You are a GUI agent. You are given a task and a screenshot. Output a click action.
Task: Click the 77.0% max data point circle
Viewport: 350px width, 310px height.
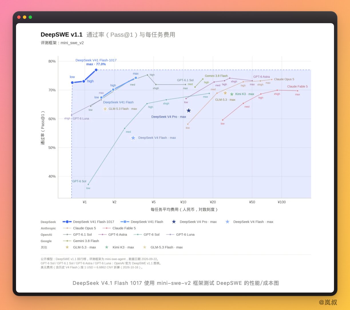click(x=96, y=70)
